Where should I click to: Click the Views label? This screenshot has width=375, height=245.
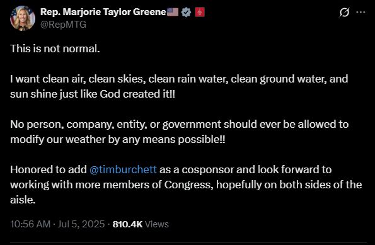[157, 224]
